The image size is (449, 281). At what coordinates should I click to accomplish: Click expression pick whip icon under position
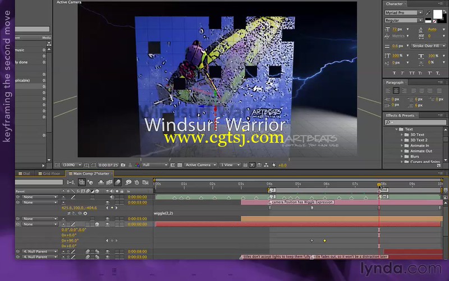click(x=80, y=214)
